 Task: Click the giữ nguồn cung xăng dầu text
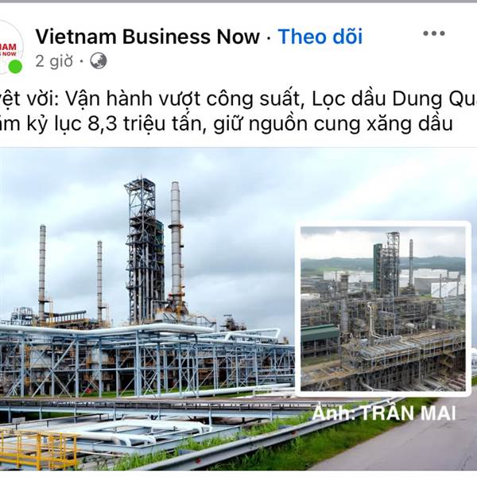click(333, 124)
